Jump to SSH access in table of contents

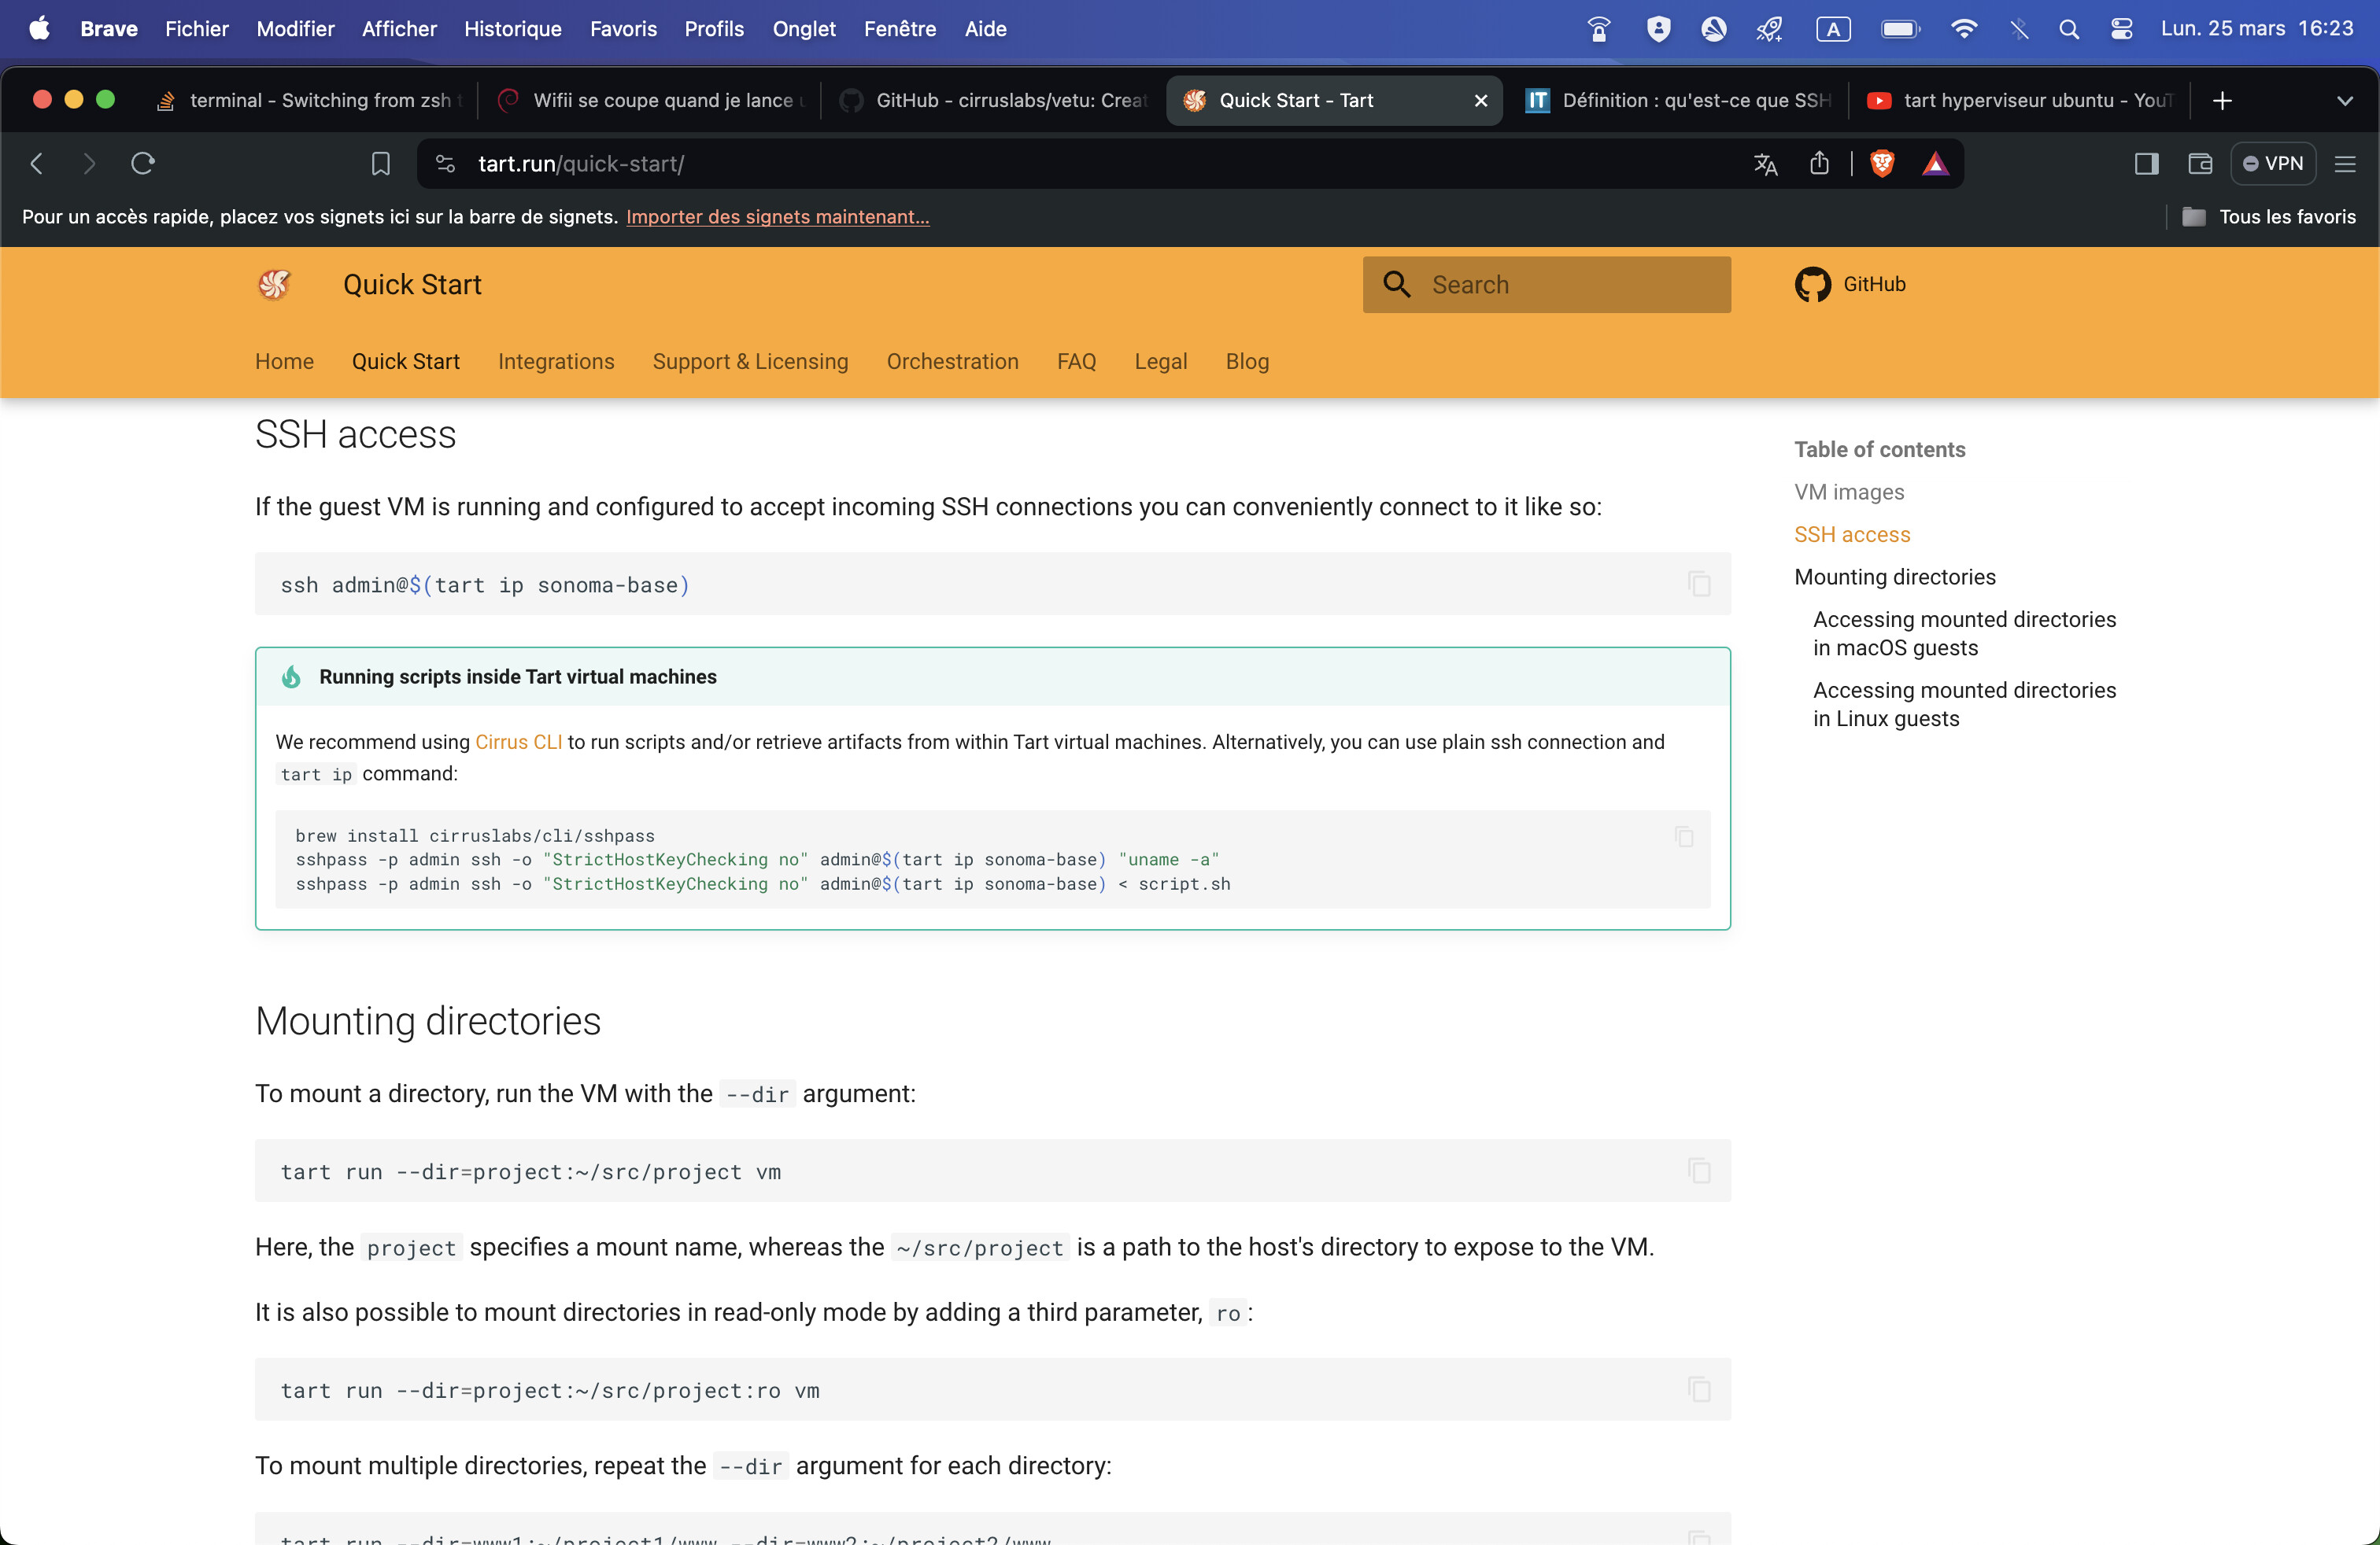point(1852,535)
